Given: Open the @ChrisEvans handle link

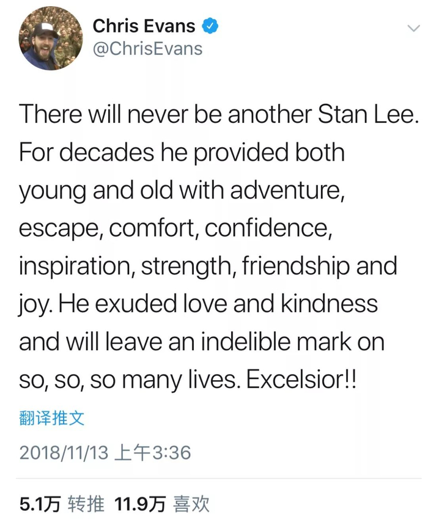Looking at the screenshot, I should click(147, 48).
